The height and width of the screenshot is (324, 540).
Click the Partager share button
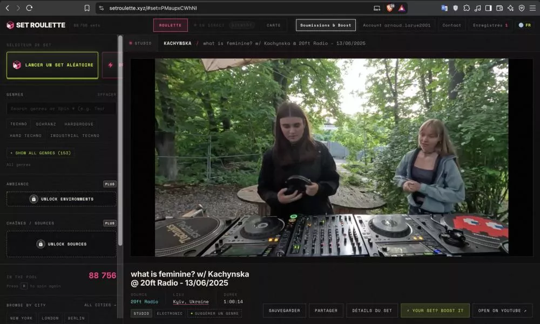326,311
